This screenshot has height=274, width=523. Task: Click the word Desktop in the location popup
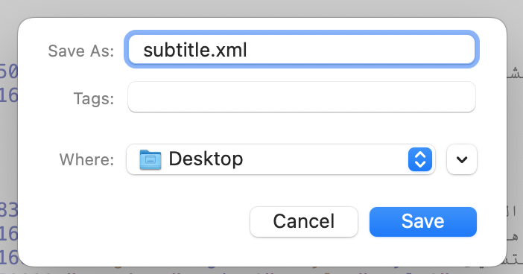point(206,159)
